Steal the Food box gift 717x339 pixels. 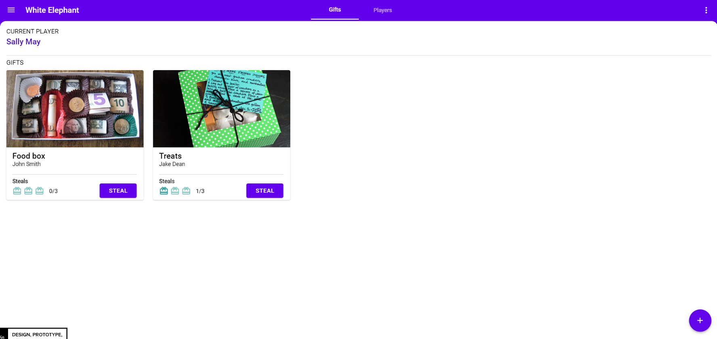click(118, 191)
